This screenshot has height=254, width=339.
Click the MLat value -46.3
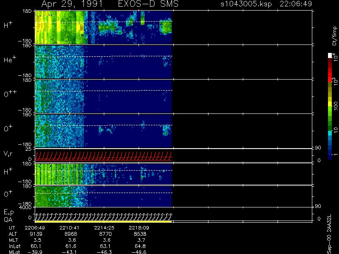(x=104, y=252)
